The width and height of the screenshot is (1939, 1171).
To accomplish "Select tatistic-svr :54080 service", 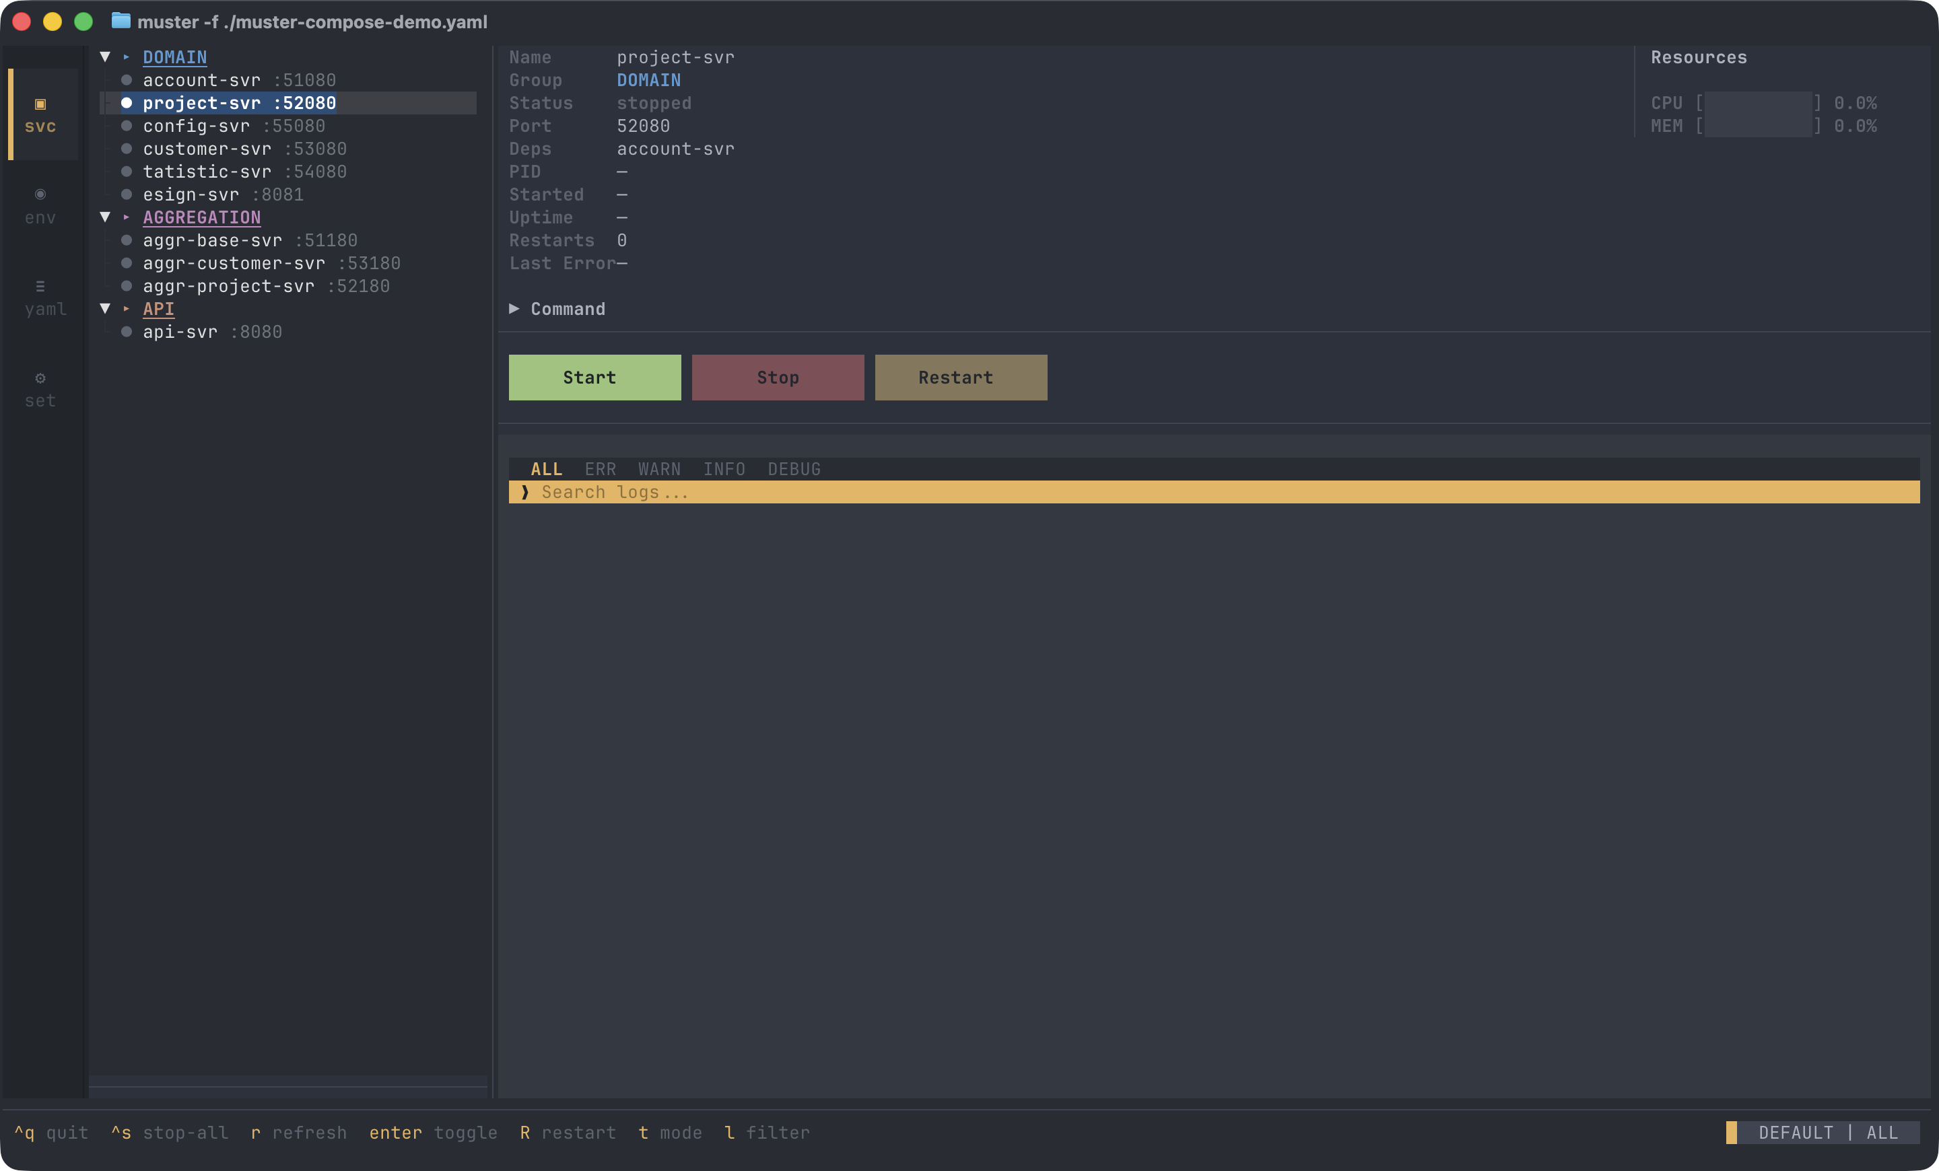I will pyautogui.click(x=245, y=172).
